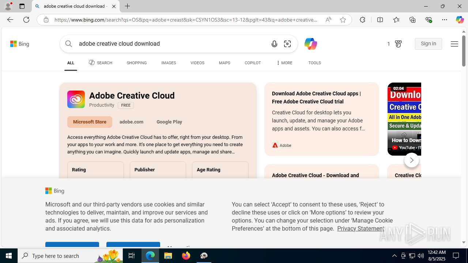468x263 pixels.
Task: Click the browser address bar URL
Action: [186, 20]
